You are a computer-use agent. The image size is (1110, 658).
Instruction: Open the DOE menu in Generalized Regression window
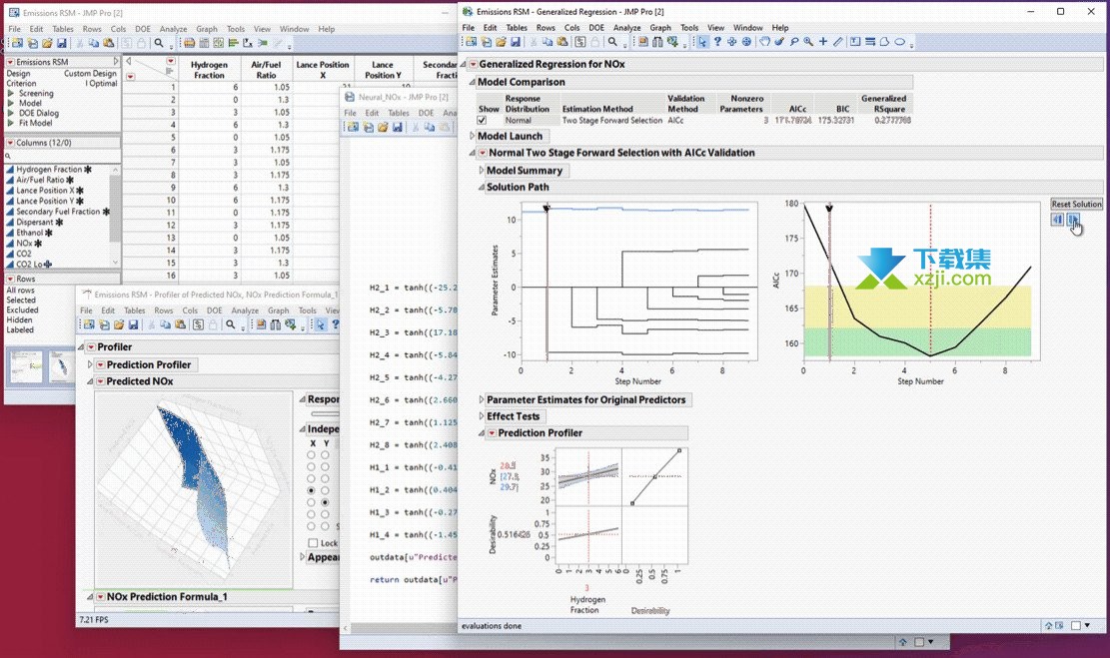click(596, 28)
